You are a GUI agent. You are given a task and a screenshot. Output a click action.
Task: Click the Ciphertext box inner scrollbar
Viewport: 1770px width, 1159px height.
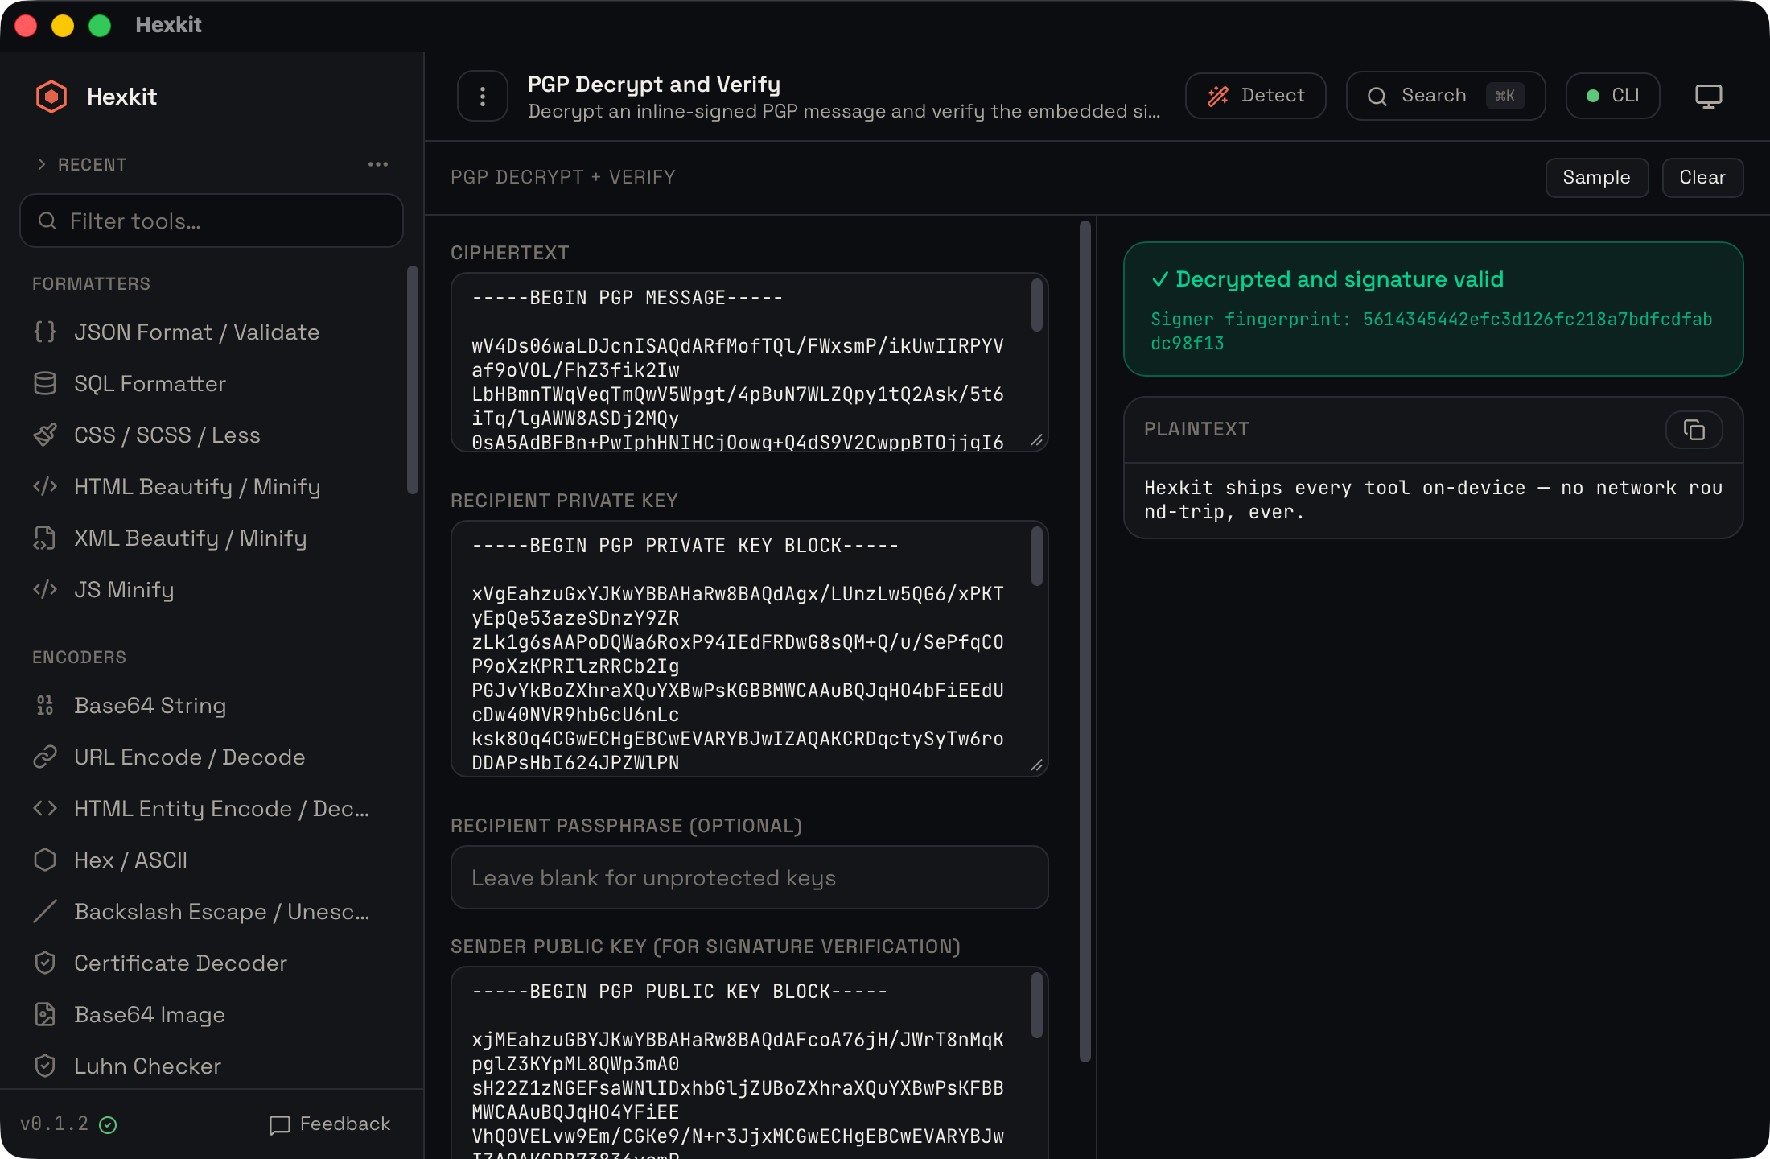tap(1036, 304)
